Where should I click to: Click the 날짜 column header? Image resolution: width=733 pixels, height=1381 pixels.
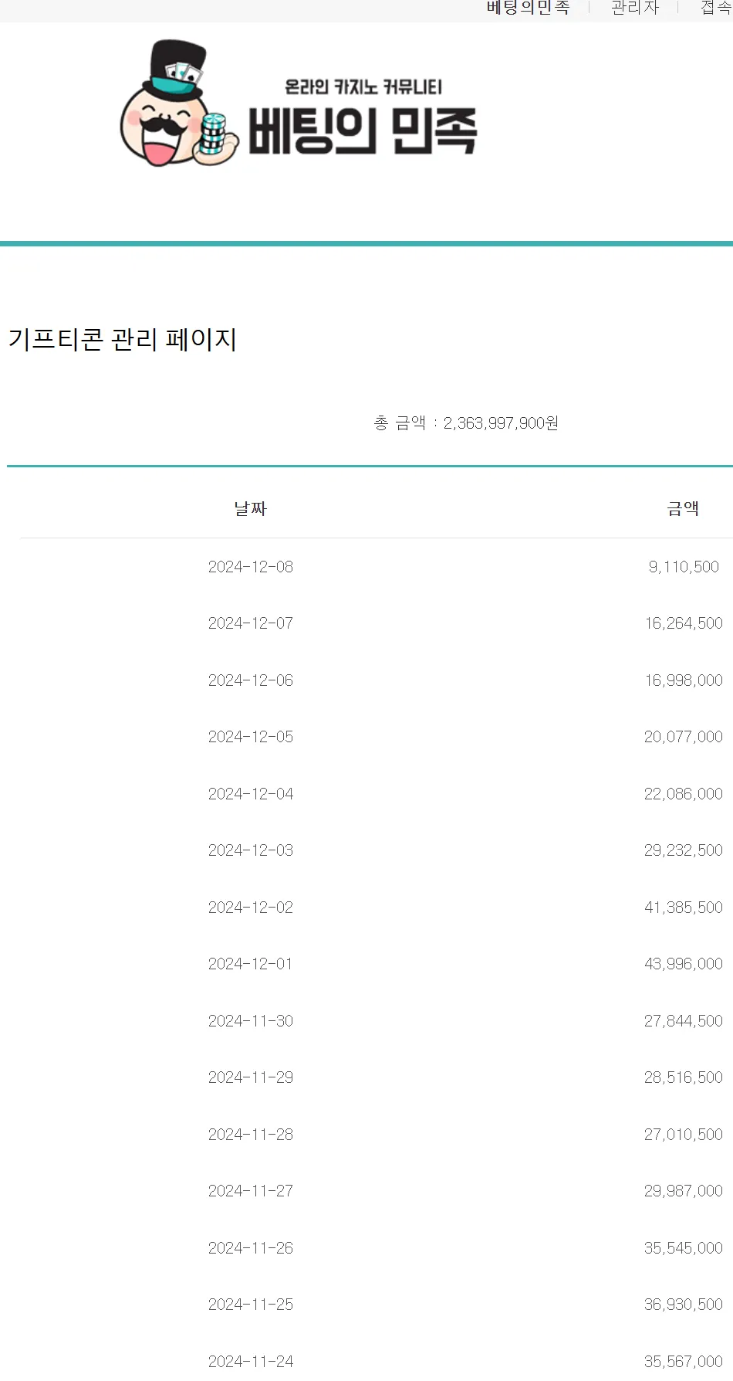[250, 508]
